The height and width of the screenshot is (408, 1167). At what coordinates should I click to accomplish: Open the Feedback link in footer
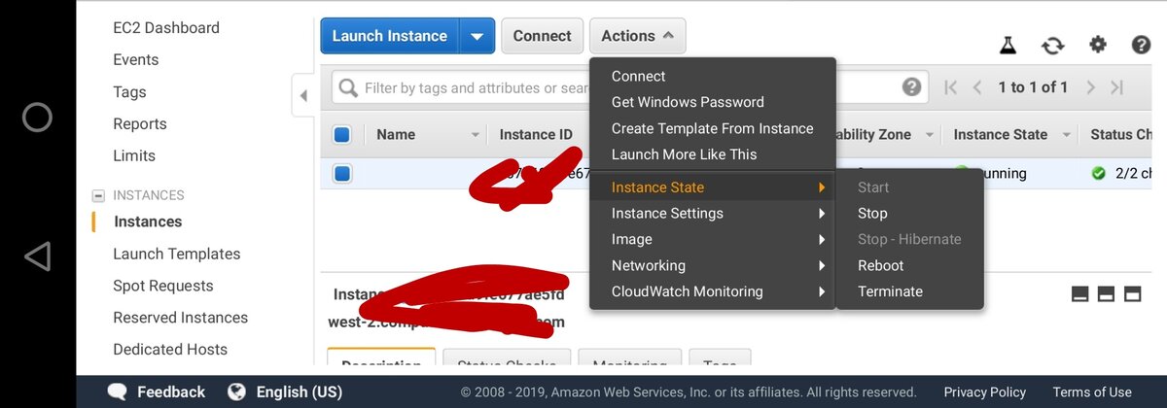tap(171, 392)
